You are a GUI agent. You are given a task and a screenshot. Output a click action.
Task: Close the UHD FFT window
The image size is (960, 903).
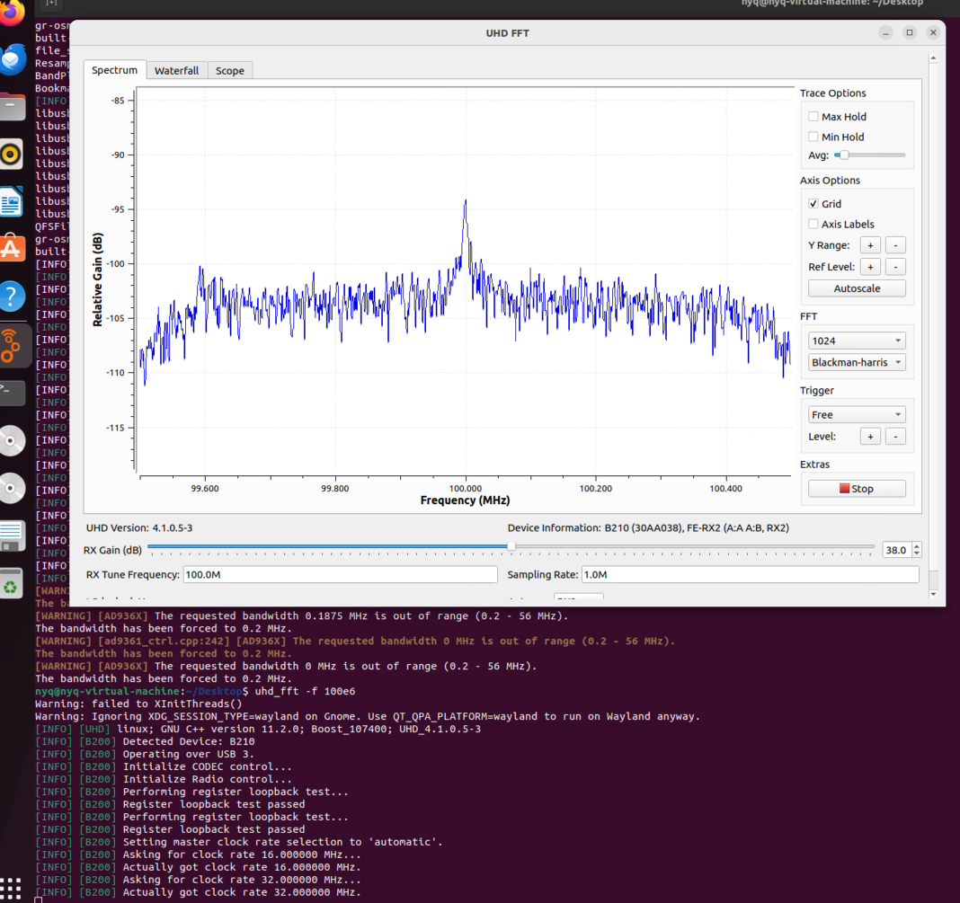(x=933, y=33)
